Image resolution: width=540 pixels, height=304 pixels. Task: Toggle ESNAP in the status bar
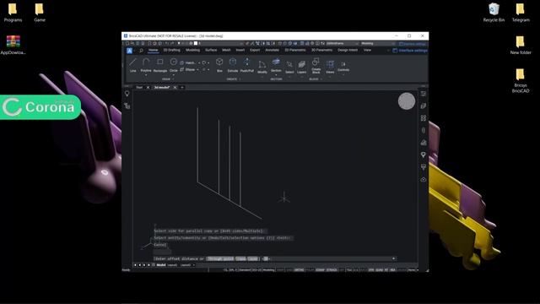(x=320, y=270)
